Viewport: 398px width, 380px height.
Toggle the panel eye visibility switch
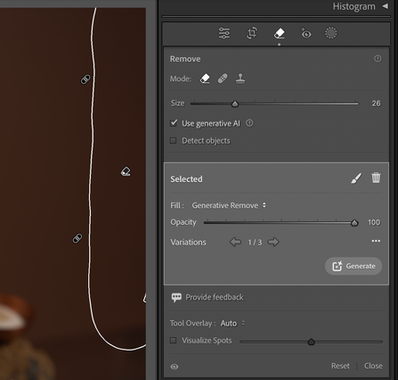(175, 367)
